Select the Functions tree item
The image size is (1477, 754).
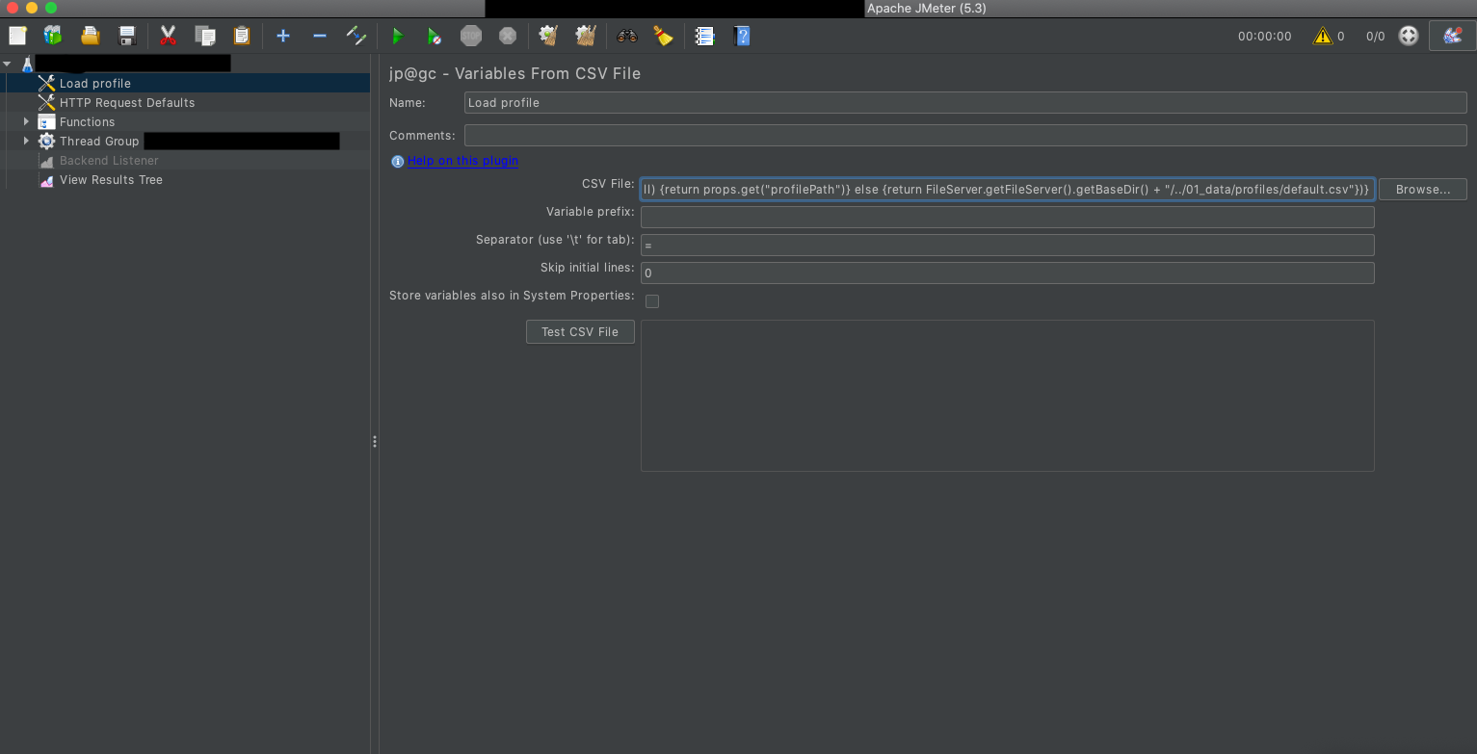coord(87,122)
